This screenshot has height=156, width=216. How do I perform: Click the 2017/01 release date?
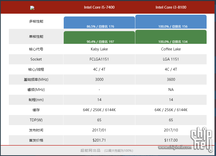[99, 130]
